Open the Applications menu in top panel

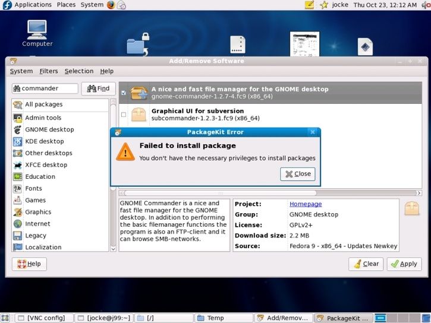point(33,5)
